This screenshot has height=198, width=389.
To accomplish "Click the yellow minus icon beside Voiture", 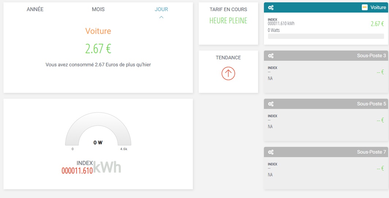I will 365,7.
